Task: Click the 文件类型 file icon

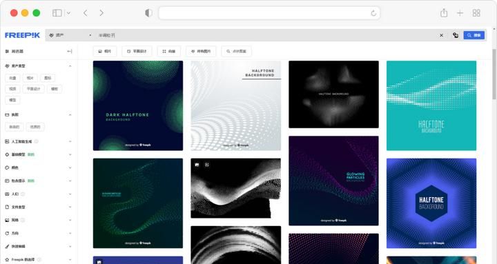Action: tap(7, 207)
